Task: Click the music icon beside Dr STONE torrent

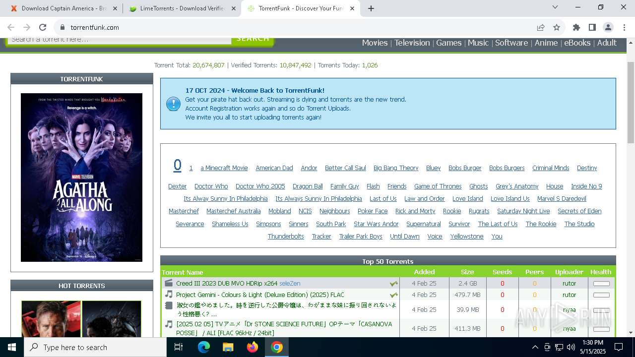Action: pos(169,324)
